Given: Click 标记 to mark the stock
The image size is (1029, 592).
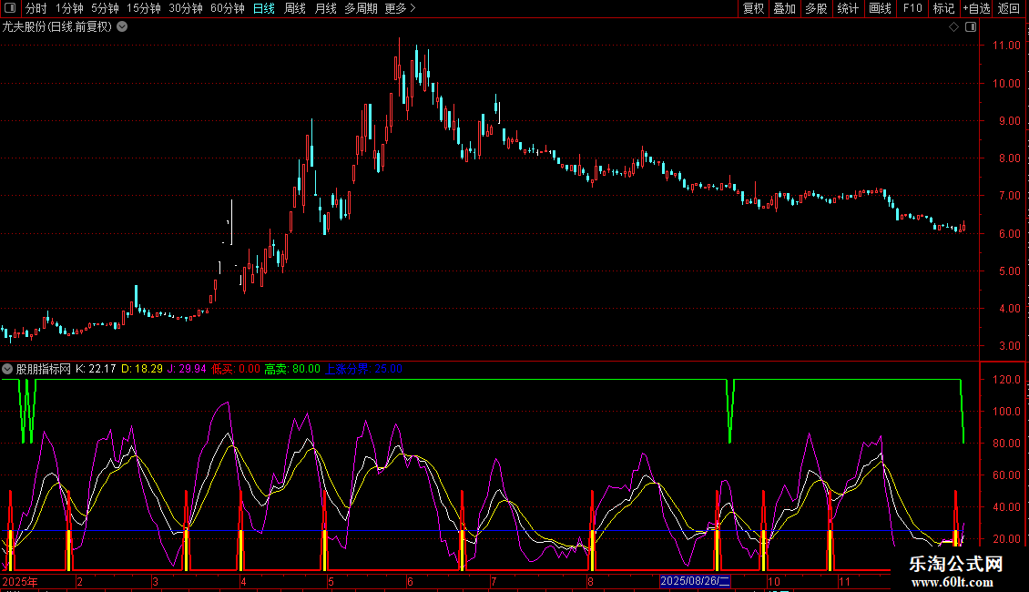Looking at the screenshot, I should 943,9.
